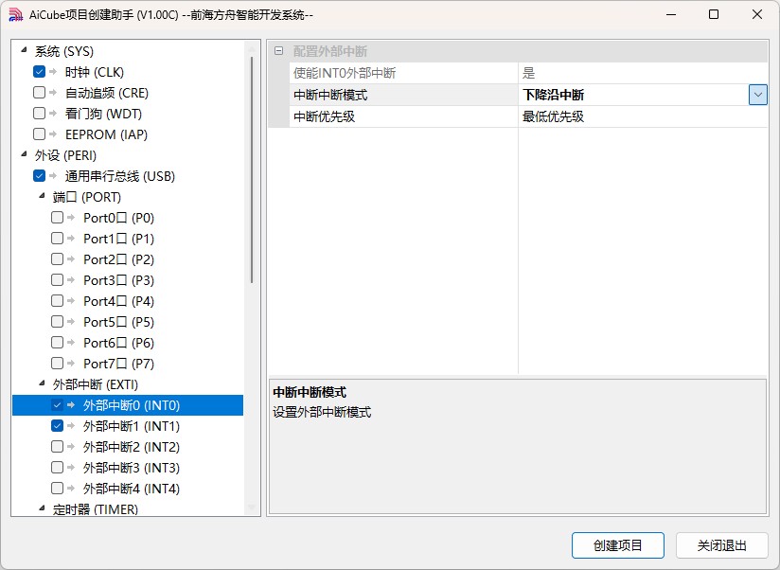
Task: Tick the 外部中断3 (INT3) checkbox
Action: point(57,468)
